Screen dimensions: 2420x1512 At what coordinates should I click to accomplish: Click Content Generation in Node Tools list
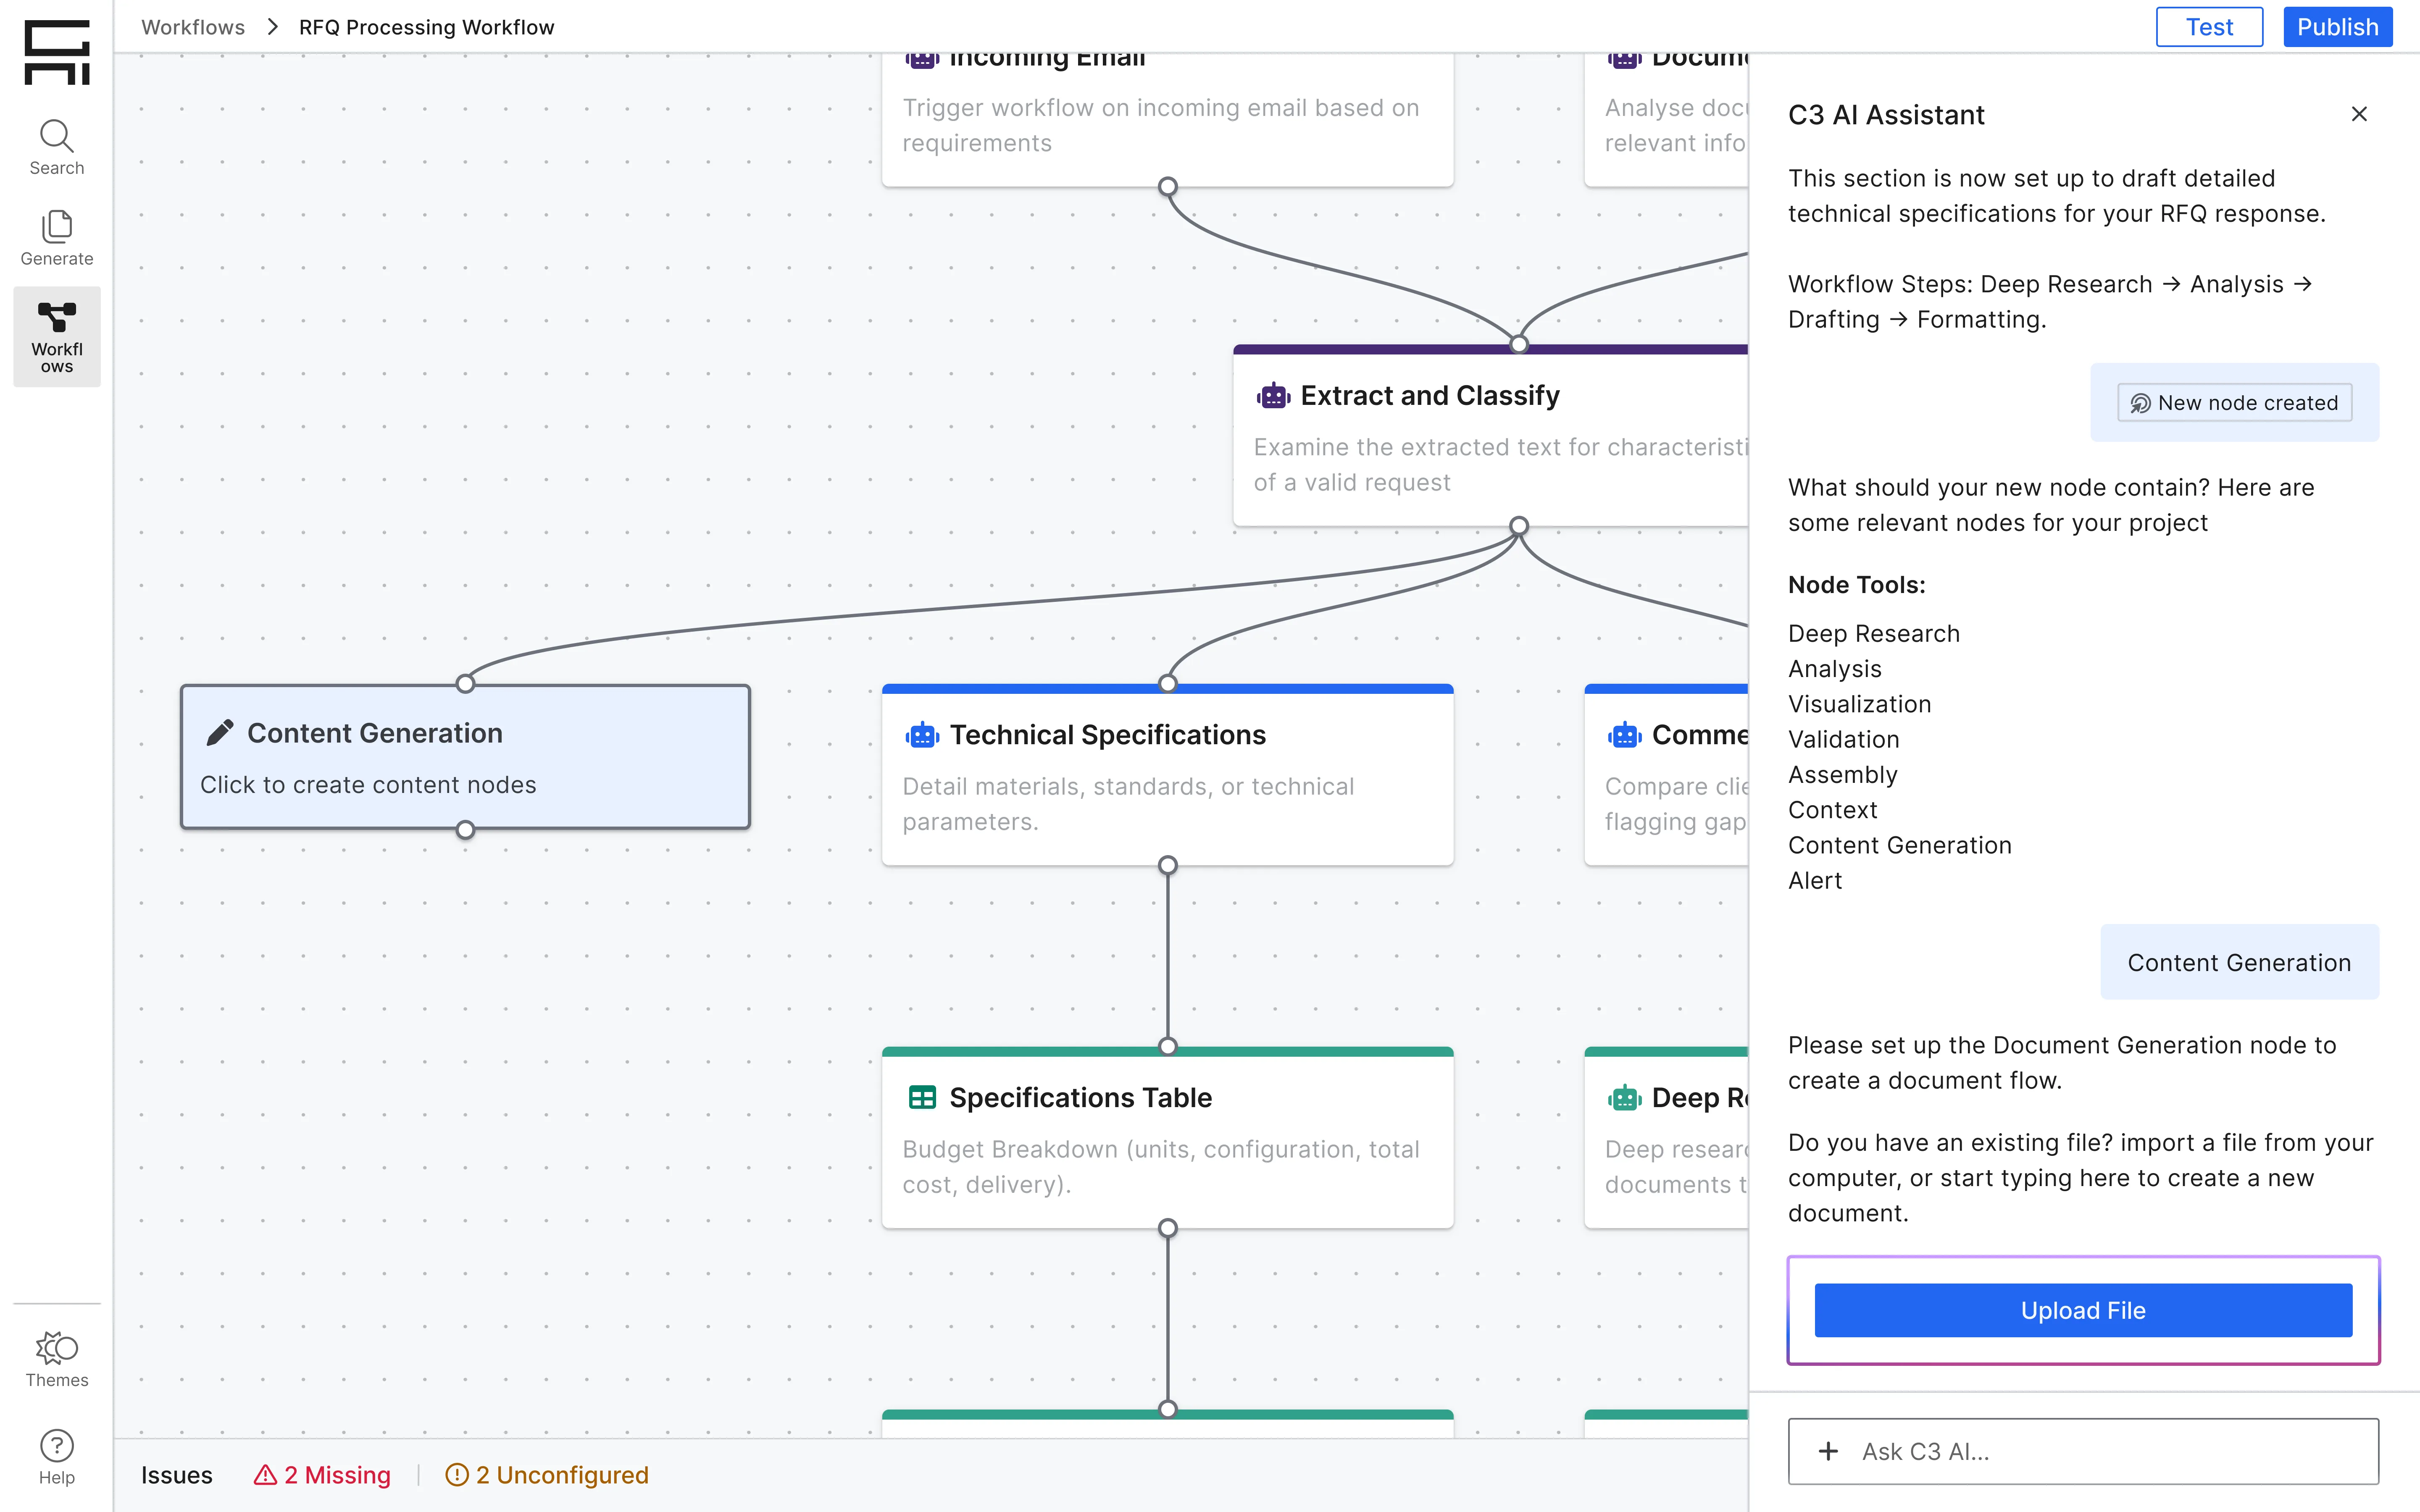(x=1899, y=845)
